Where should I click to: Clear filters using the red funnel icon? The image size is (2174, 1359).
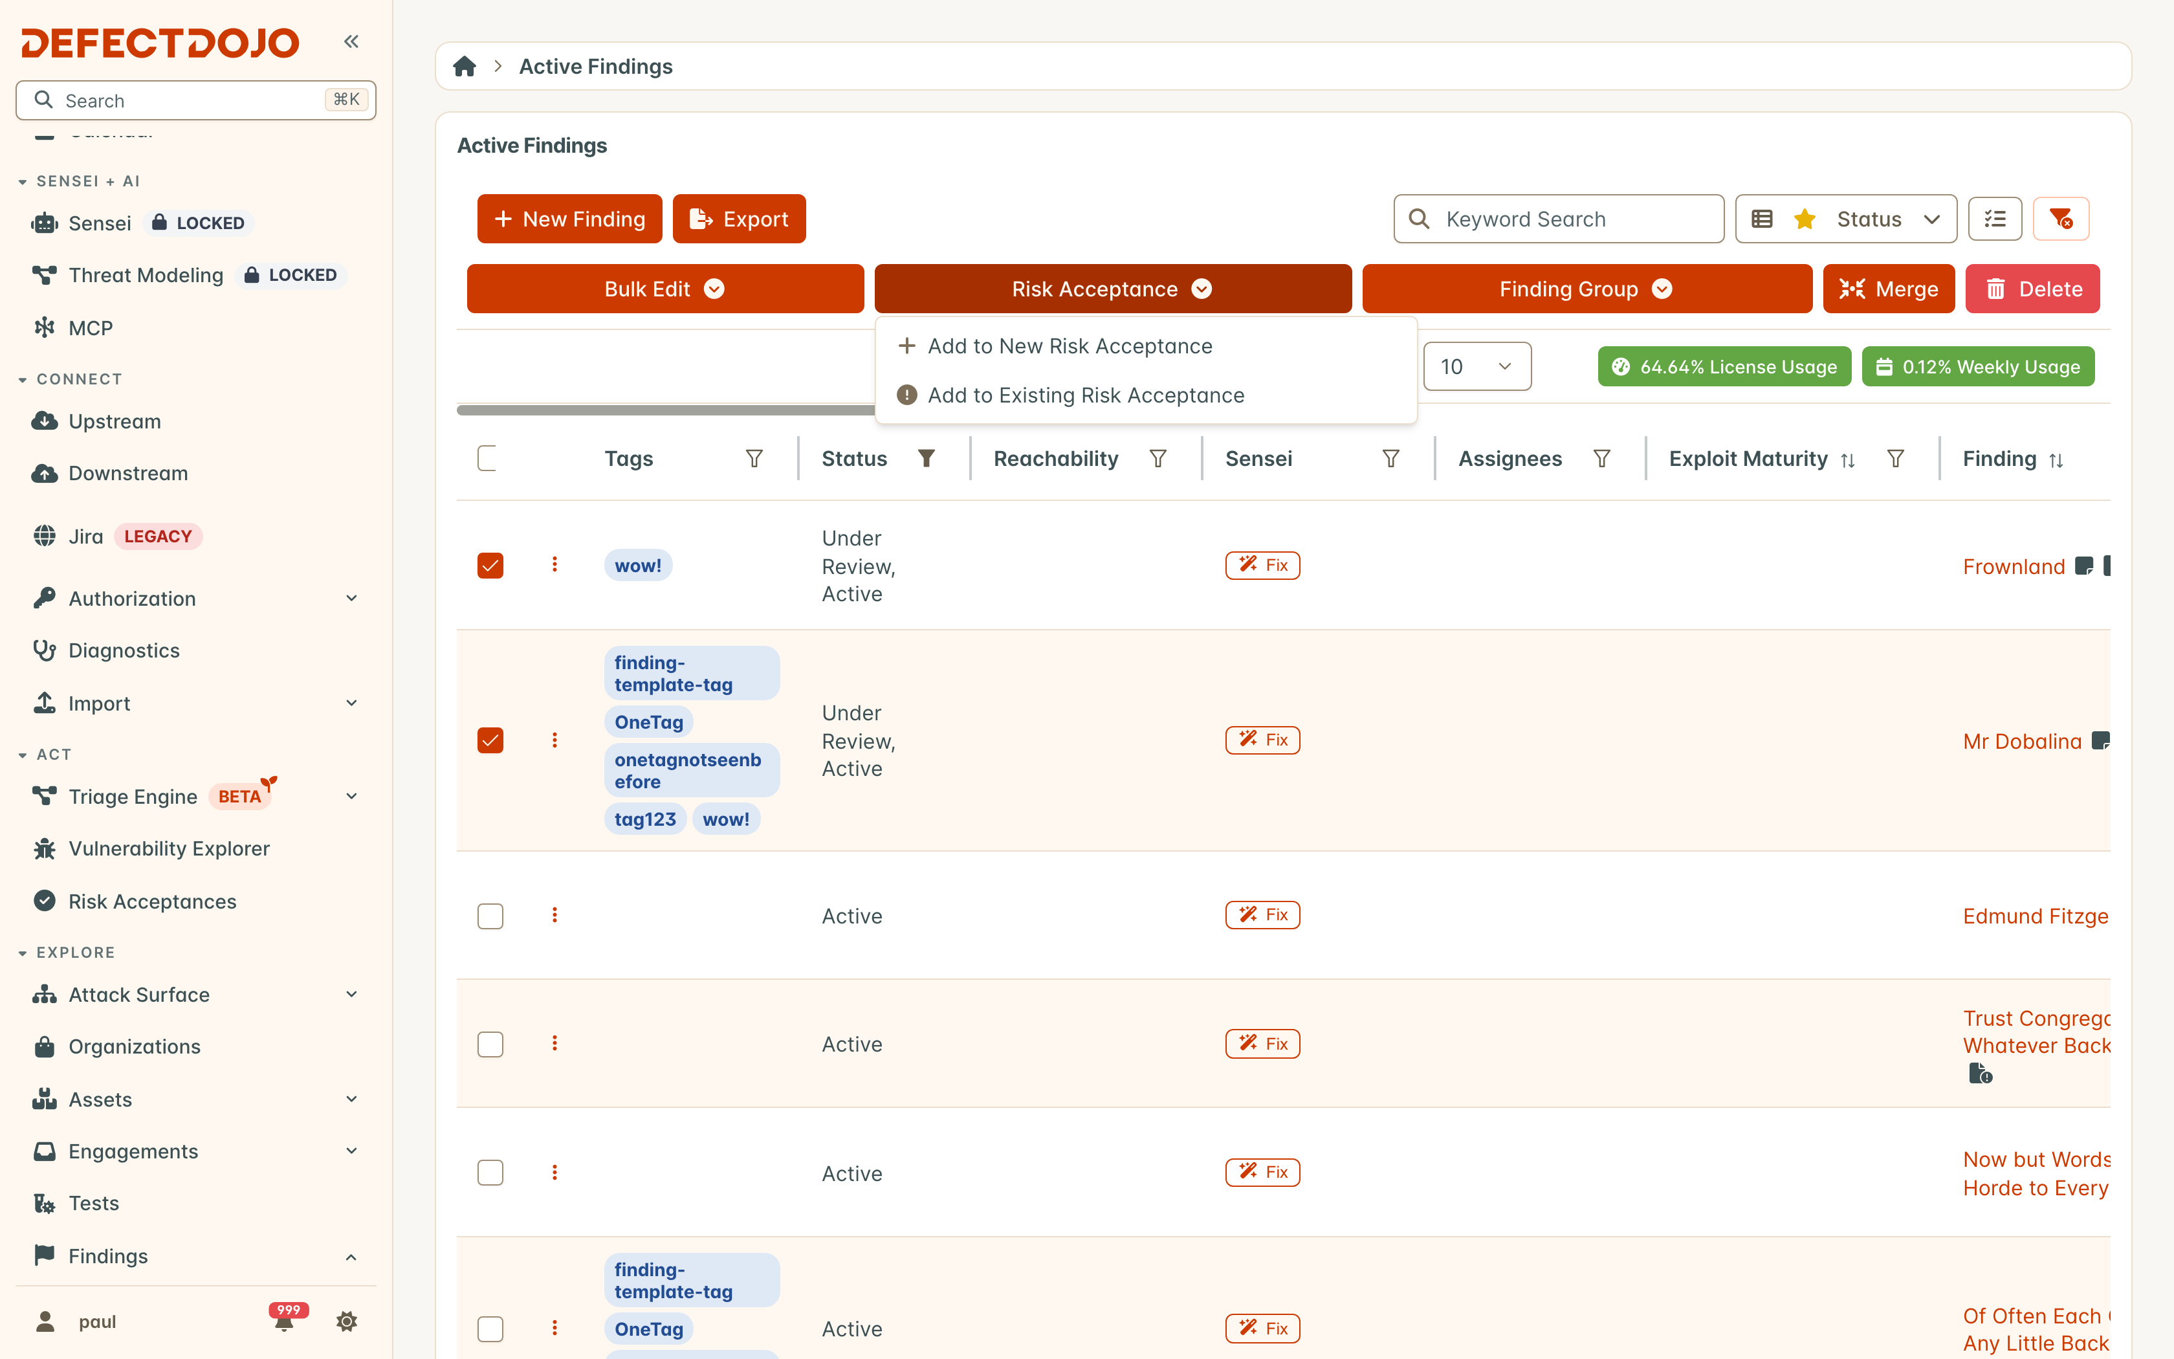2061,219
